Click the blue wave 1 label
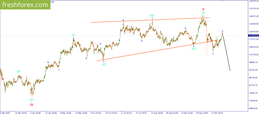Screen dimensions: 259x115 click(x=213, y=54)
